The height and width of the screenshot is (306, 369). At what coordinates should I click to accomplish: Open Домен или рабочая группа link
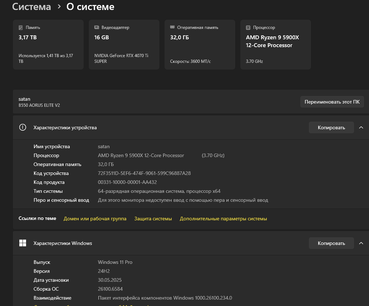pyautogui.click(x=95, y=219)
